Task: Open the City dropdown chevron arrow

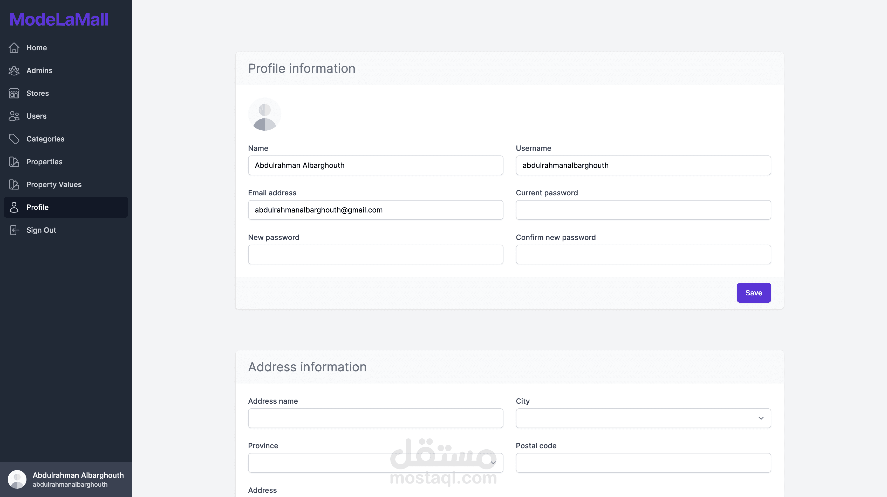Action: tap(761, 418)
